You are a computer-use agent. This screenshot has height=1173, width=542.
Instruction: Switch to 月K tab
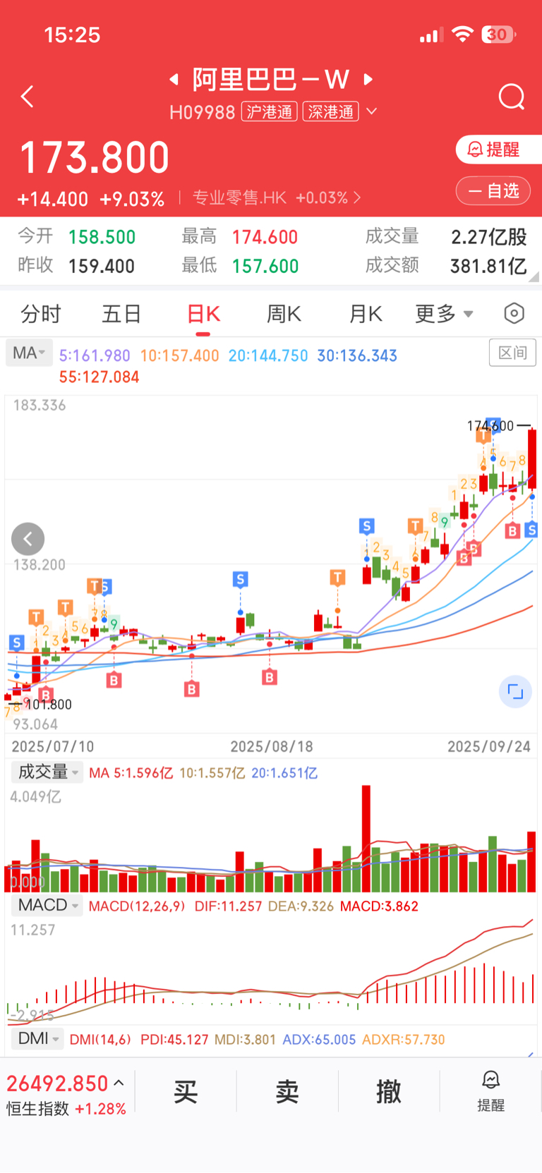pos(366,314)
